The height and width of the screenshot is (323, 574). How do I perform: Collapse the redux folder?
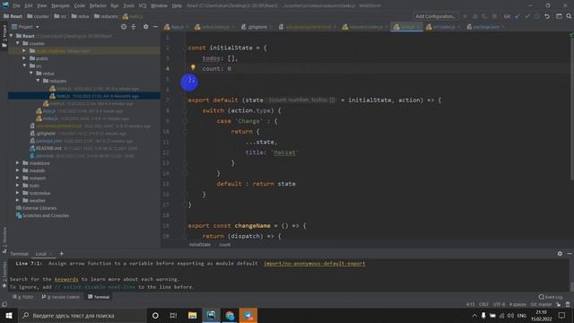[x=31, y=74]
